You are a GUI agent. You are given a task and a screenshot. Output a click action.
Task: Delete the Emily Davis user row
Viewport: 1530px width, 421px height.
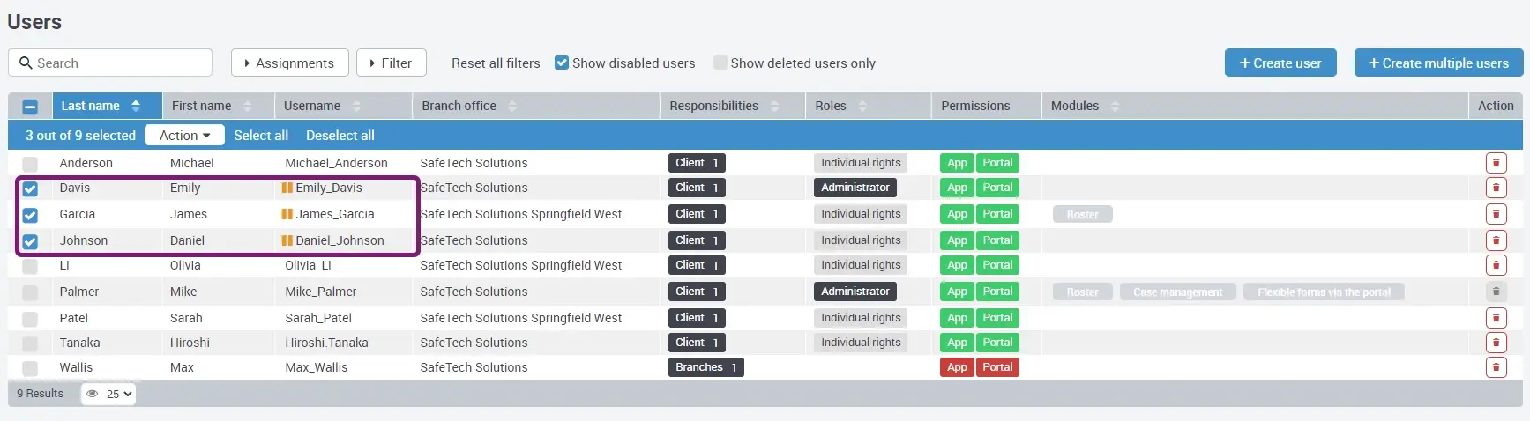pos(1496,188)
